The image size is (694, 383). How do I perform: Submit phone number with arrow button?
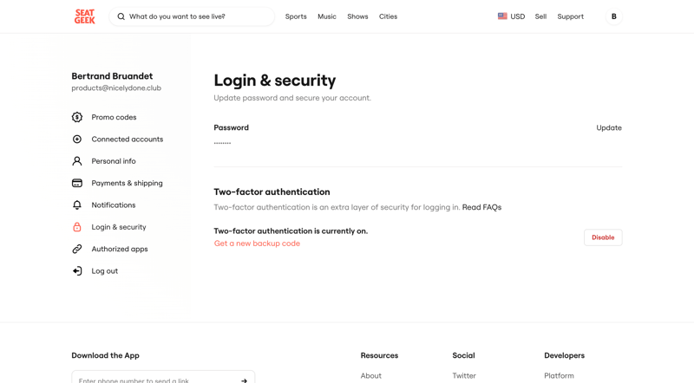[x=244, y=380]
